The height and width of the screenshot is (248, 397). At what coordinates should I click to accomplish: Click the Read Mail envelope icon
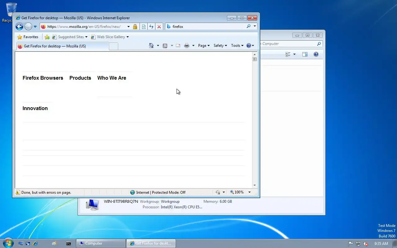[178, 46]
